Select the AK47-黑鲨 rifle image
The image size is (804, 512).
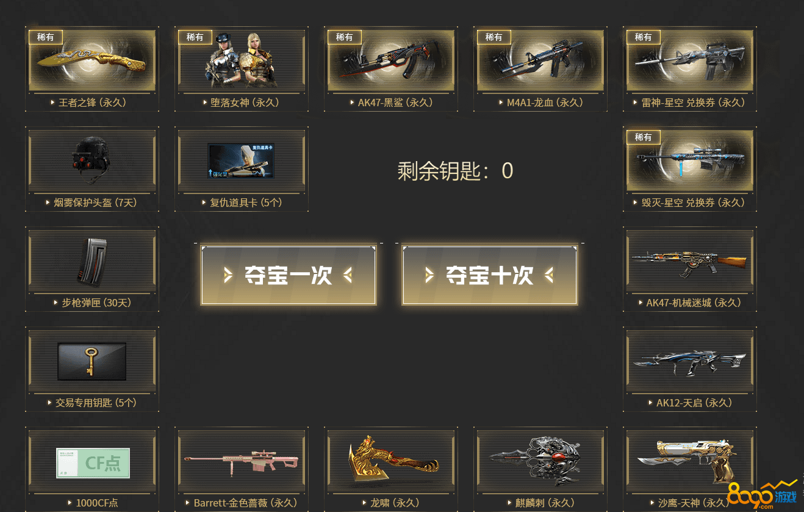click(391, 60)
